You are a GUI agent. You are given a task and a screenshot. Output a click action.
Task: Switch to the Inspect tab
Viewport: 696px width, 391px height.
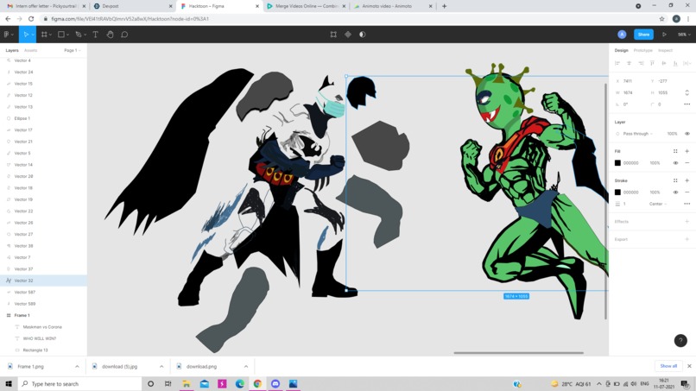pyautogui.click(x=666, y=51)
